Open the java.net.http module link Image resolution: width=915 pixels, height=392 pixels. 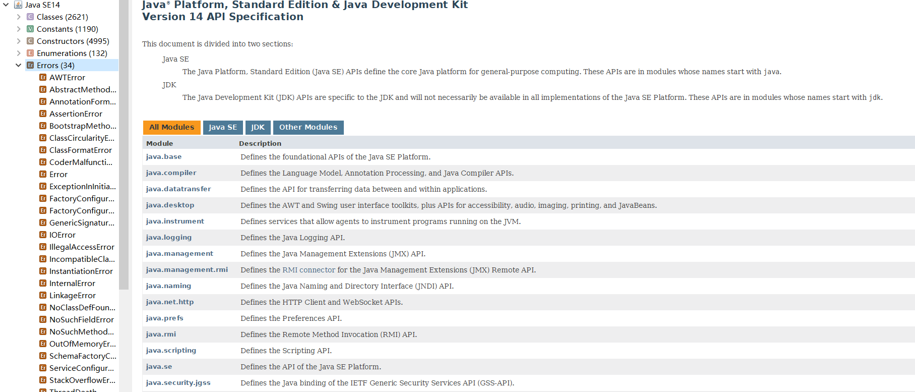pos(170,302)
